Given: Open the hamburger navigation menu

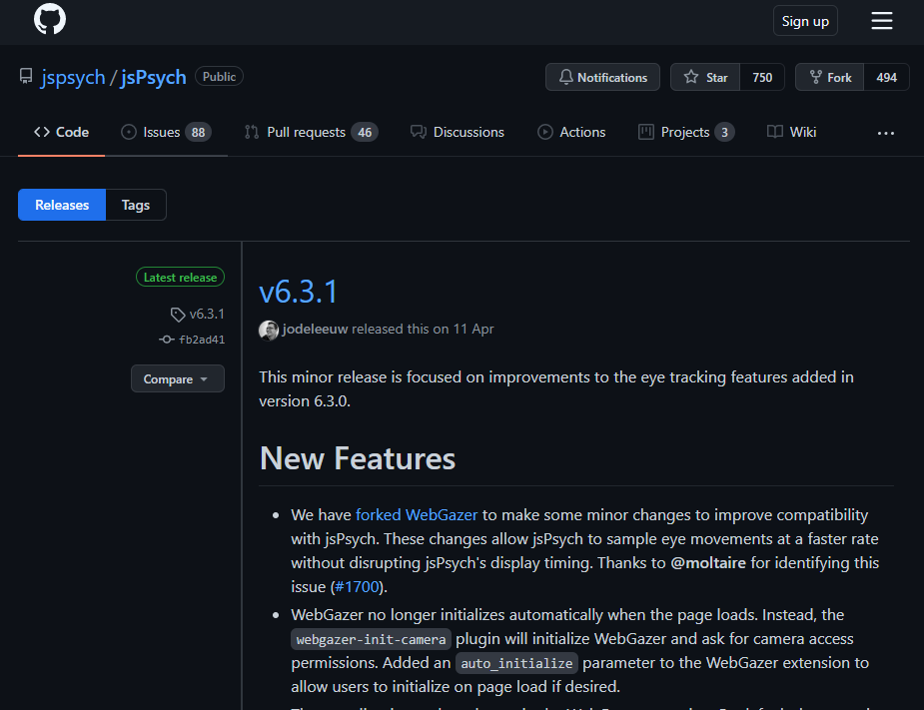Looking at the screenshot, I should pyautogui.click(x=882, y=21).
